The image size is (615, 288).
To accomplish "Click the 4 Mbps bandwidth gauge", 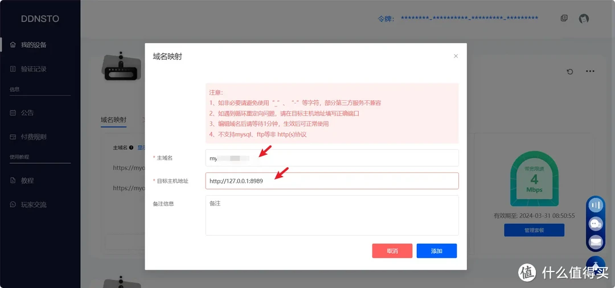I will pos(534,178).
